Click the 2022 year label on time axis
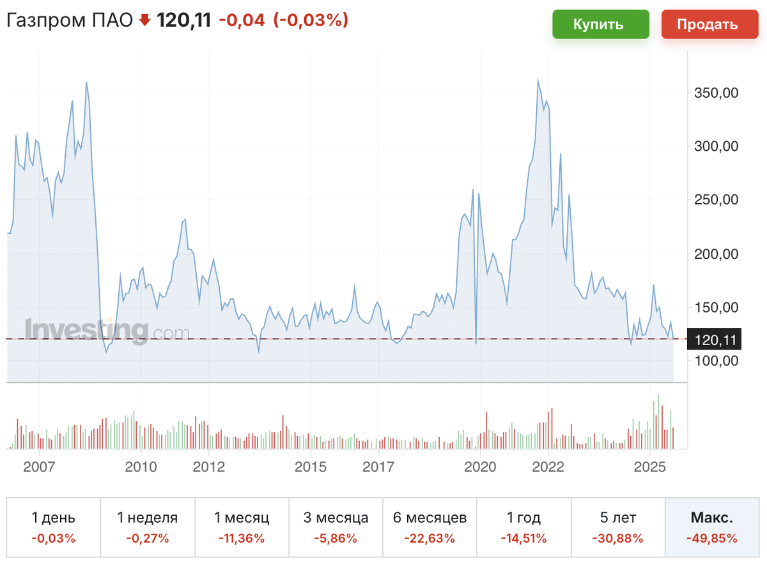767x565 pixels. 548,467
